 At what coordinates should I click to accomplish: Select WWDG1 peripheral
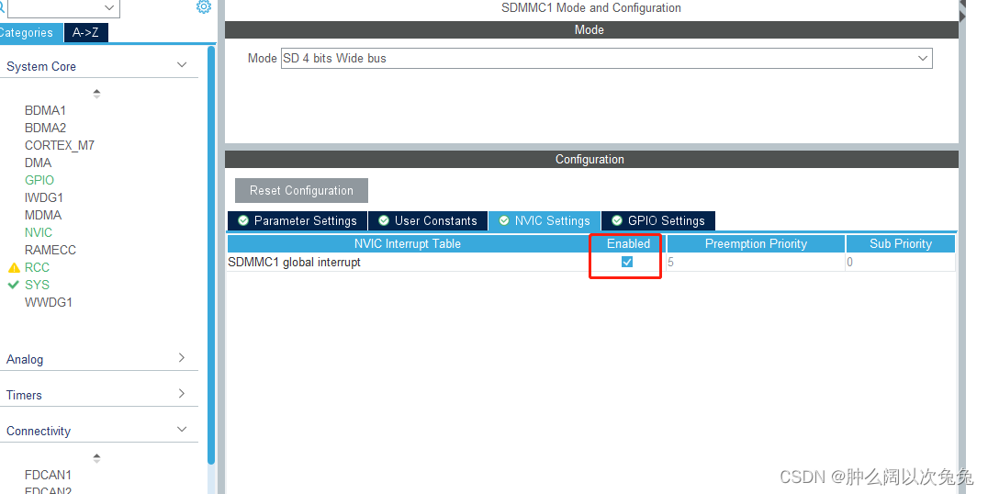click(49, 302)
